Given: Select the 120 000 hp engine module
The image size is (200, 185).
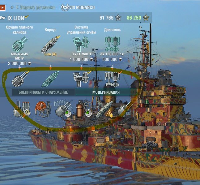Looking at the screenshot, I should tap(112, 44).
